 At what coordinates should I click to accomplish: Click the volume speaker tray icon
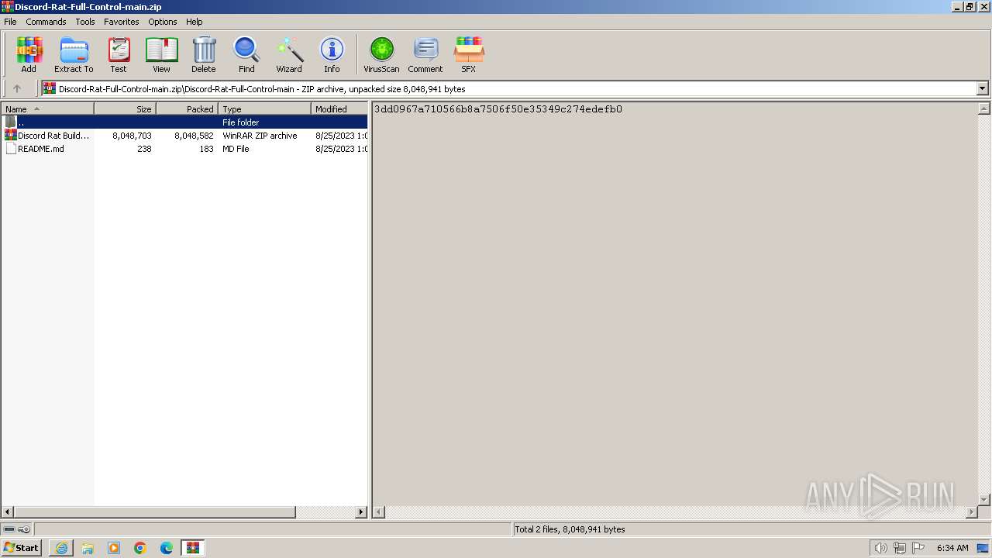pyautogui.click(x=880, y=548)
